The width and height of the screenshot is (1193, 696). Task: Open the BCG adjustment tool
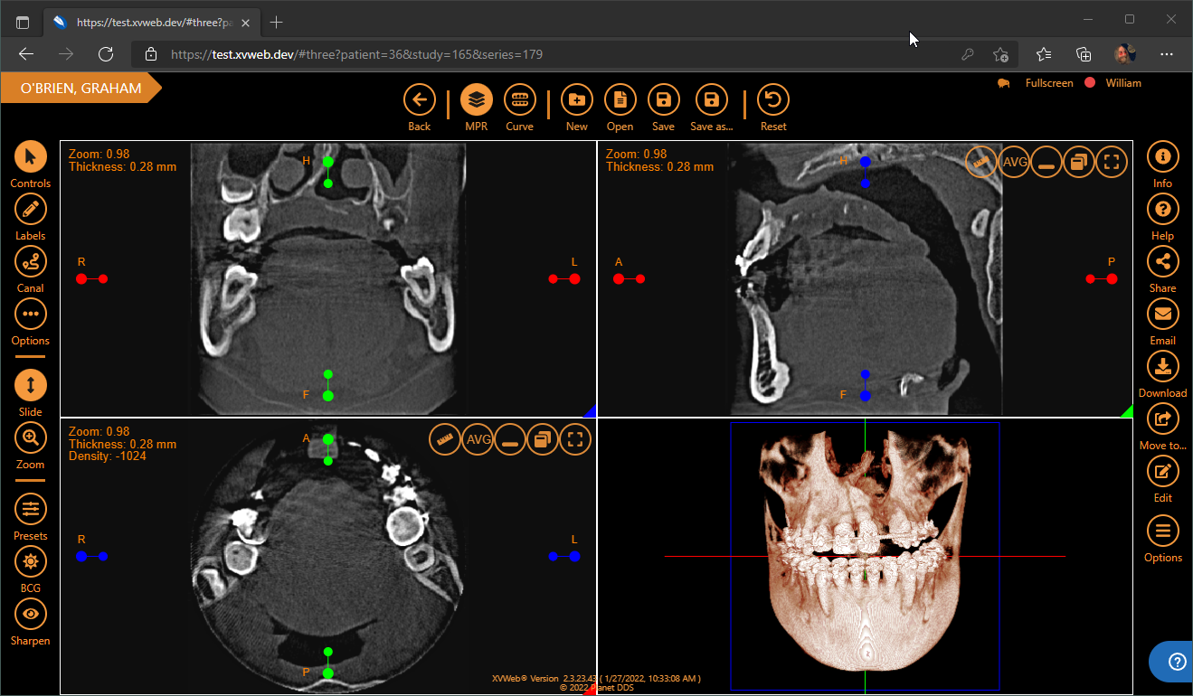click(30, 561)
